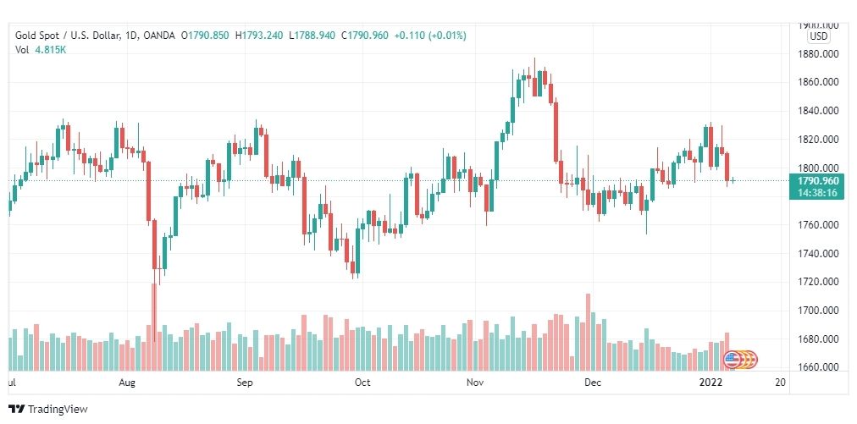Select the Vol indicator legend label
Image resolution: width=857 pixels, height=424 pixels.
[21, 50]
